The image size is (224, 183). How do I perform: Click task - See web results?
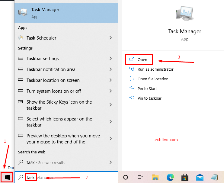66,162
